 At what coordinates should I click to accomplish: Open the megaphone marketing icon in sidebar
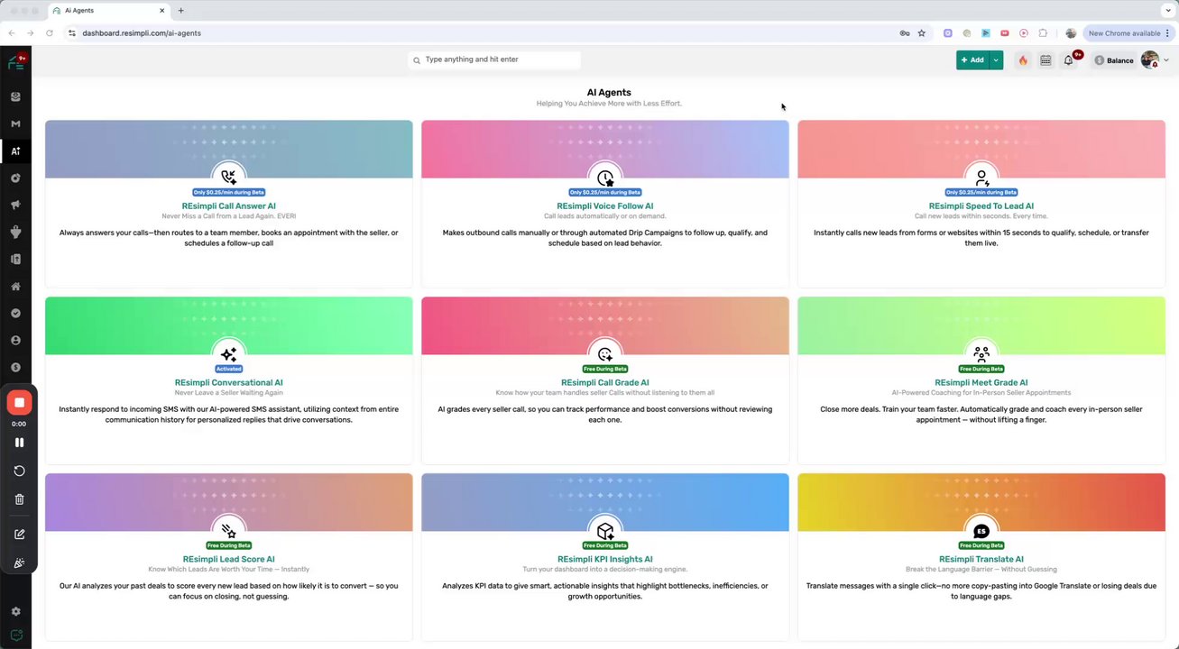tap(15, 205)
